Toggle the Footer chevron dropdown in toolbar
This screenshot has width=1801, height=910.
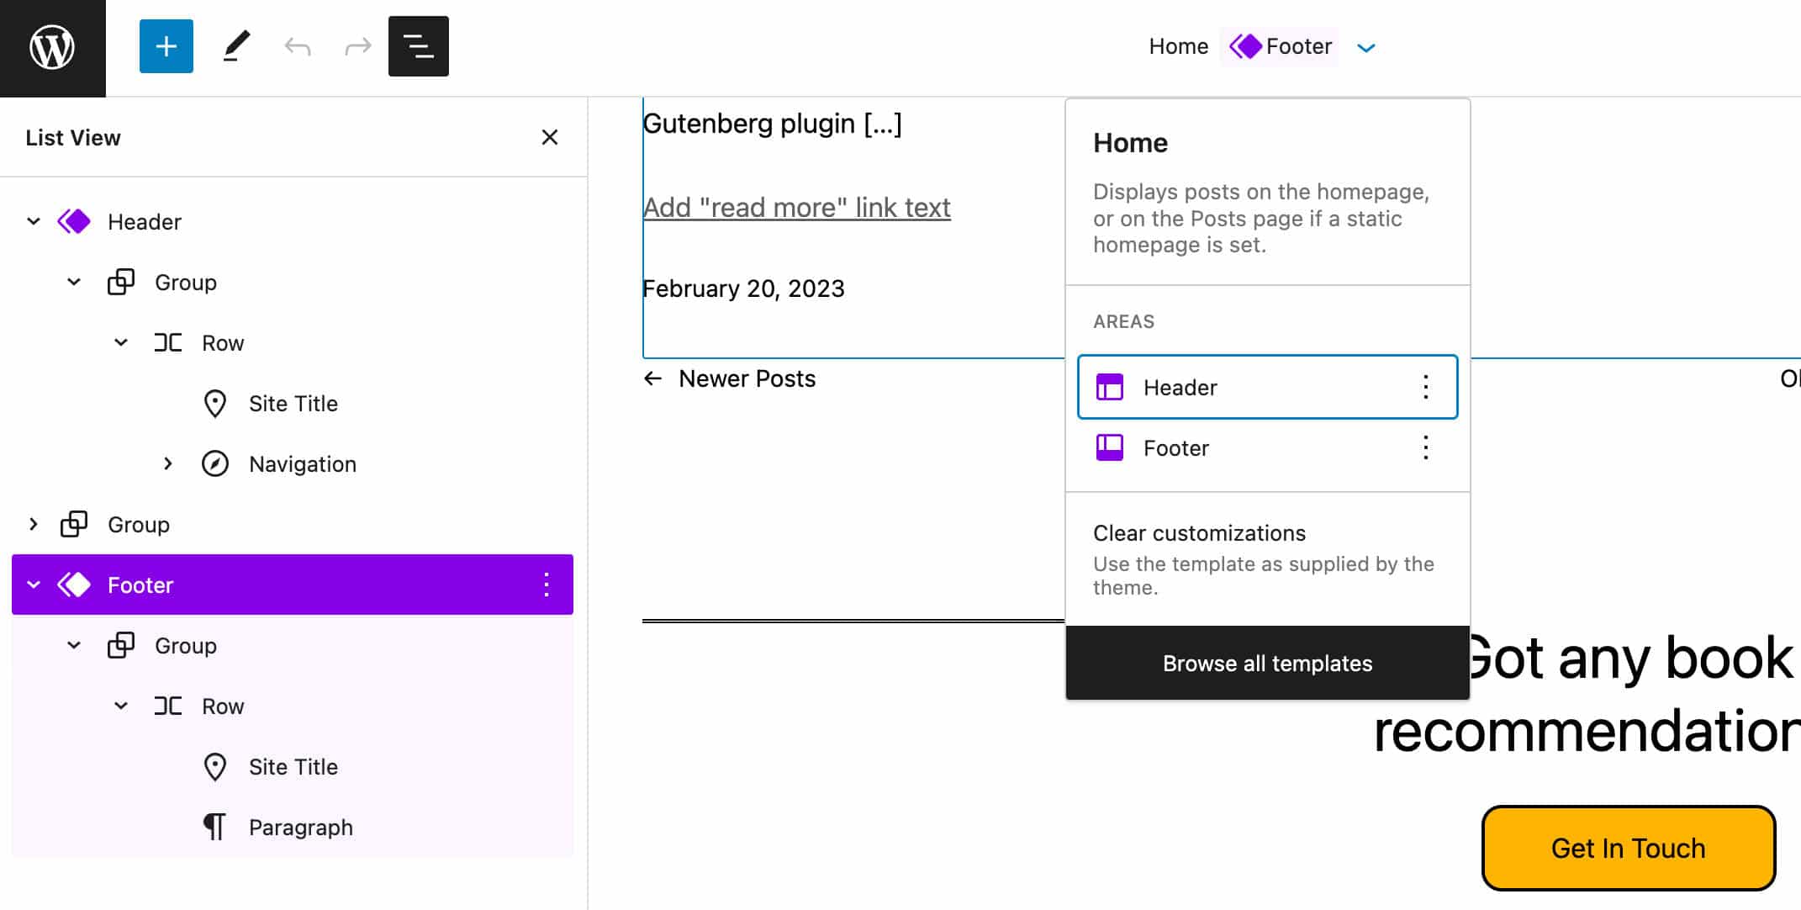click(x=1369, y=48)
